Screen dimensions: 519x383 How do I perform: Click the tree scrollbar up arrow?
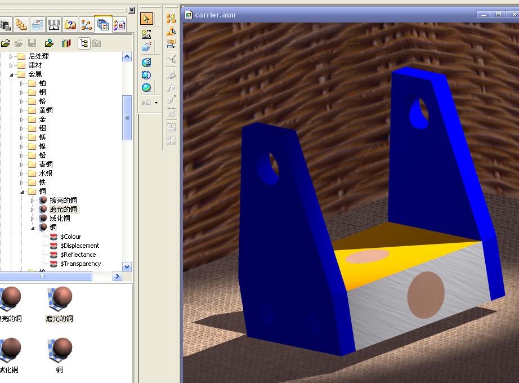click(x=127, y=57)
